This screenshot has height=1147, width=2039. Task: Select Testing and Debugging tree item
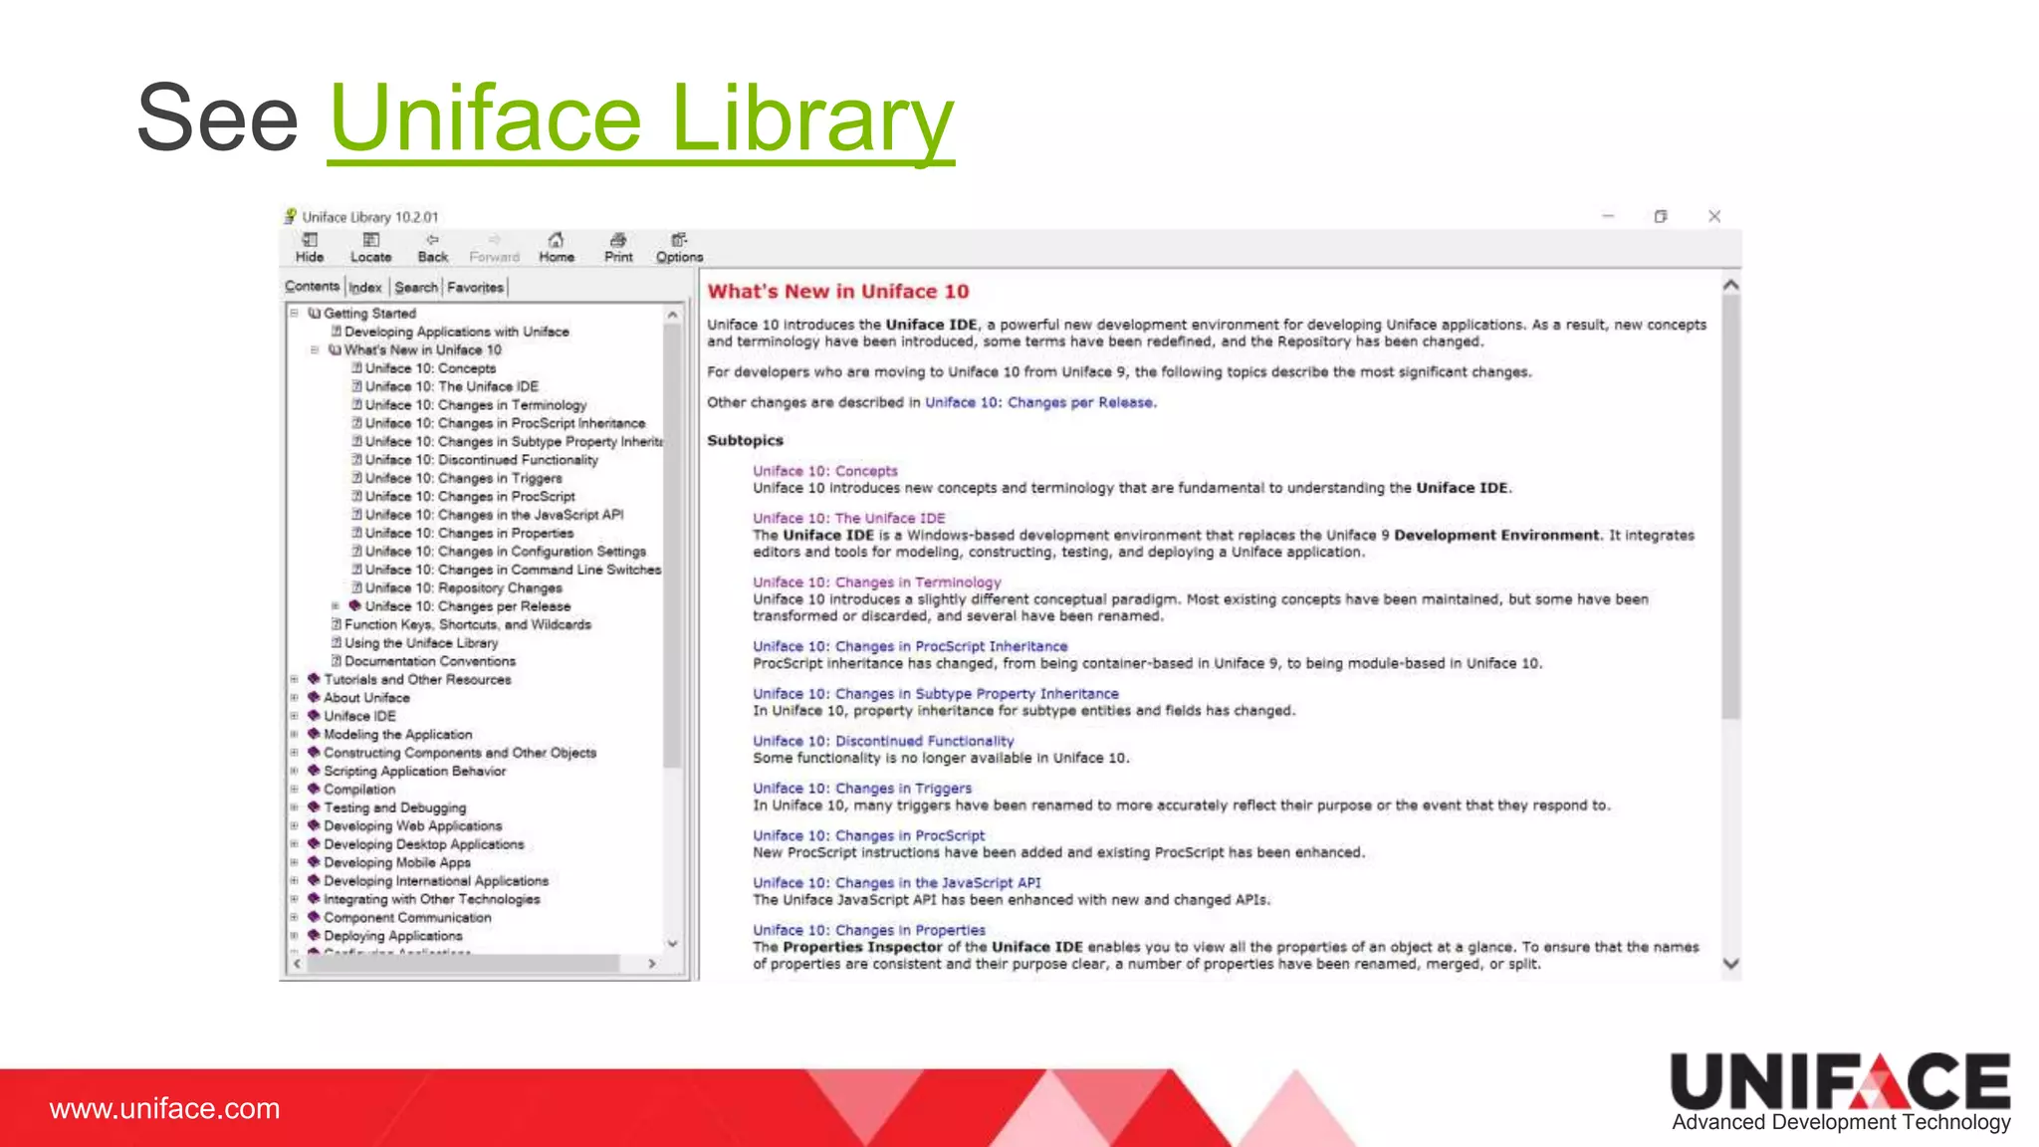pos(394,807)
